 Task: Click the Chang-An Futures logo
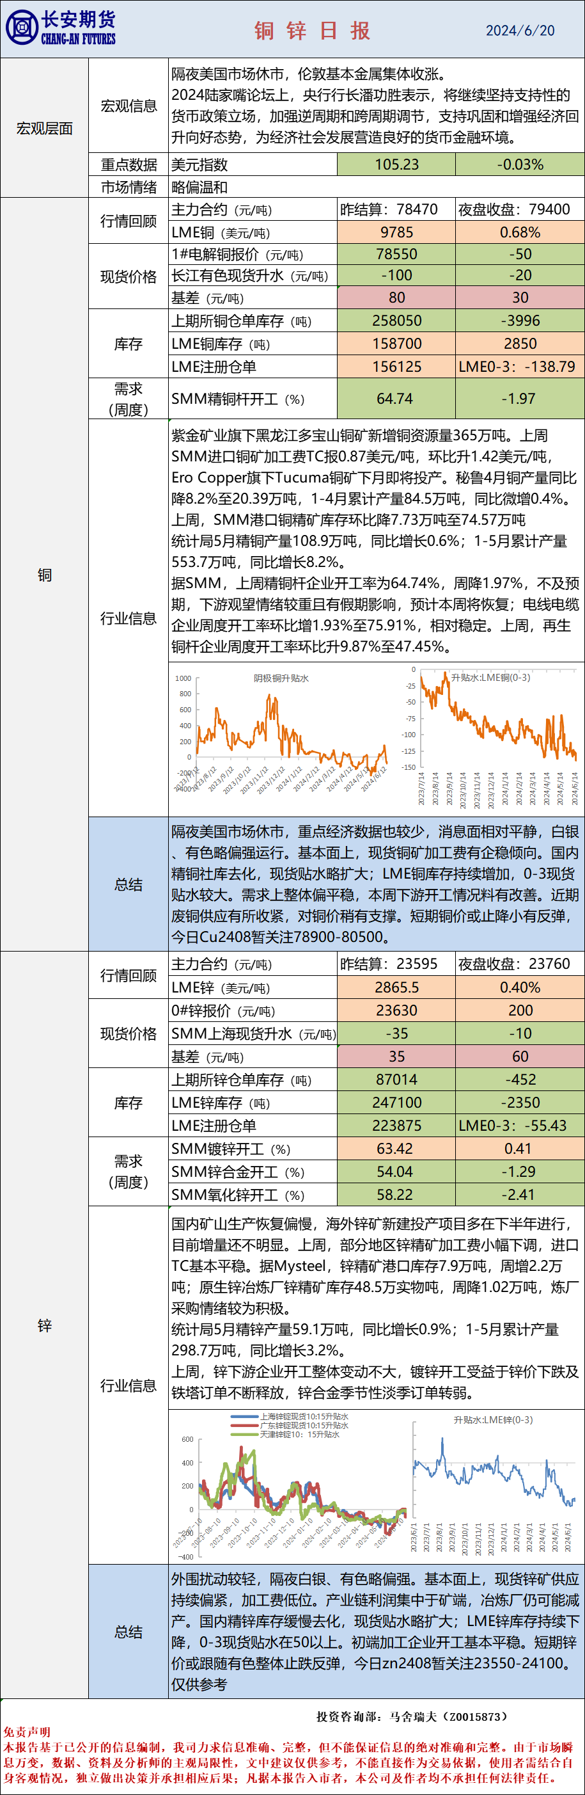pyautogui.click(x=61, y=28)
